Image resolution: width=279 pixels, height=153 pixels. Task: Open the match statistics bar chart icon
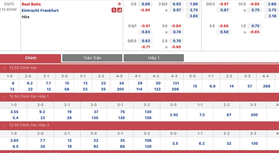coord(119,10)
